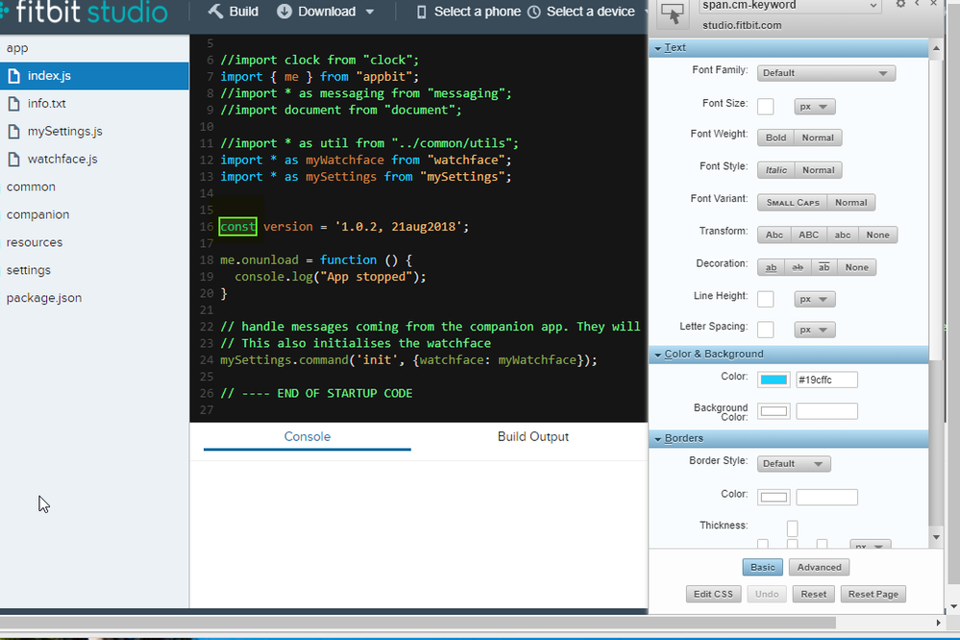Collapse the Color & Background section
Viewport: 960px width, 640px height.
713,354
